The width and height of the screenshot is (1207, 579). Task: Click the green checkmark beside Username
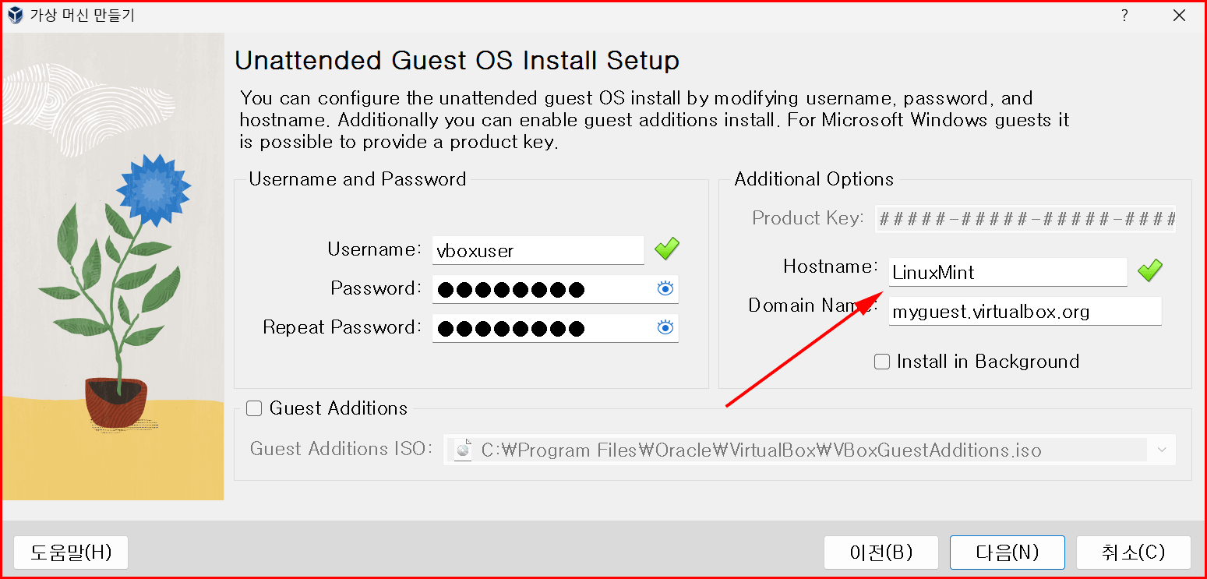click(x=666, y=250)
